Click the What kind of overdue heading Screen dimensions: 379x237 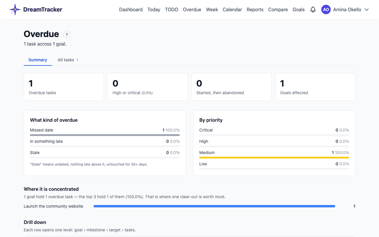[x=54, y=120]
